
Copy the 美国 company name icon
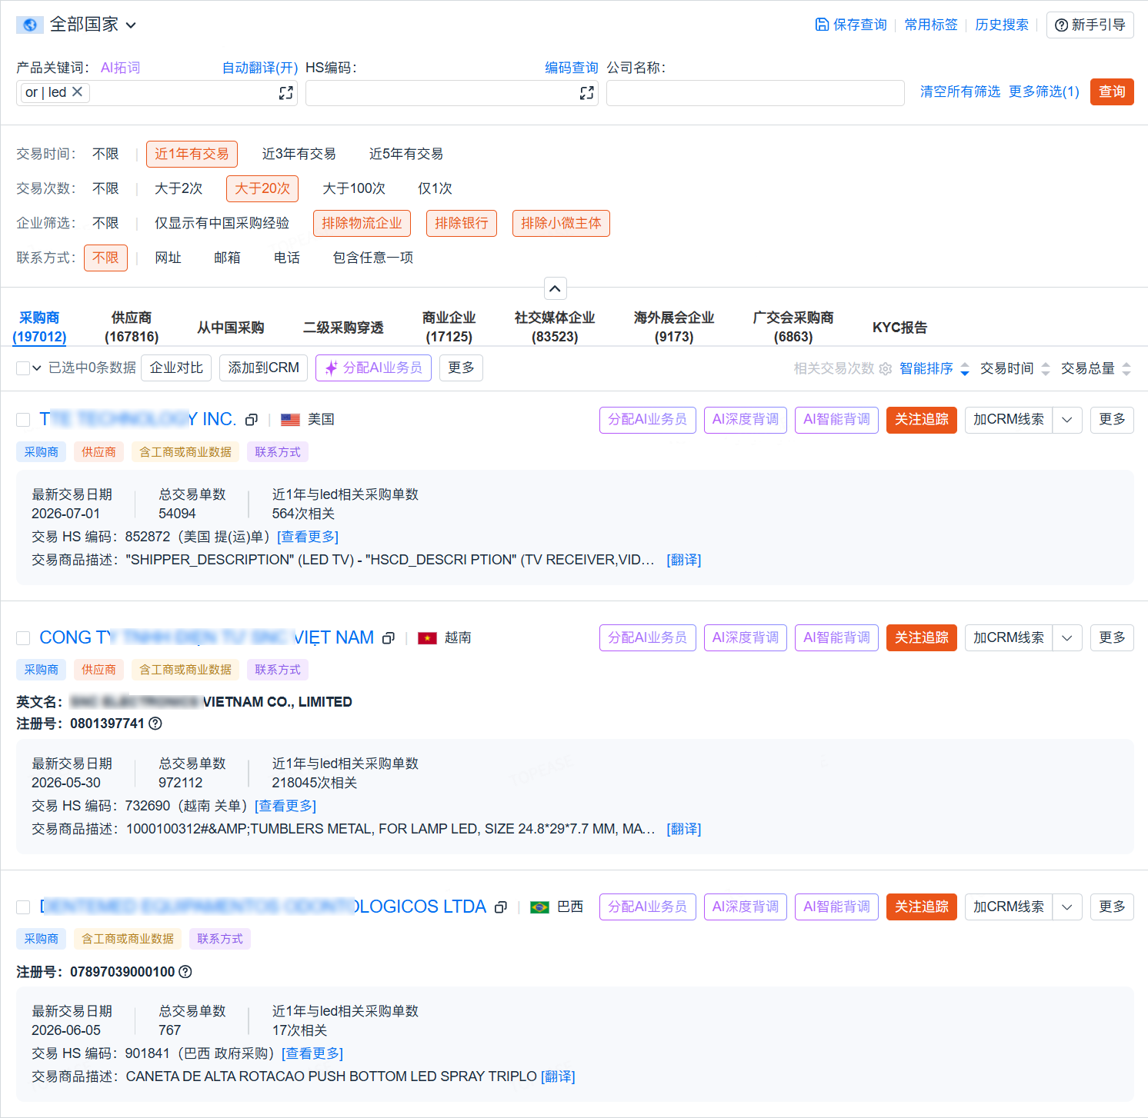coord(251,420)
